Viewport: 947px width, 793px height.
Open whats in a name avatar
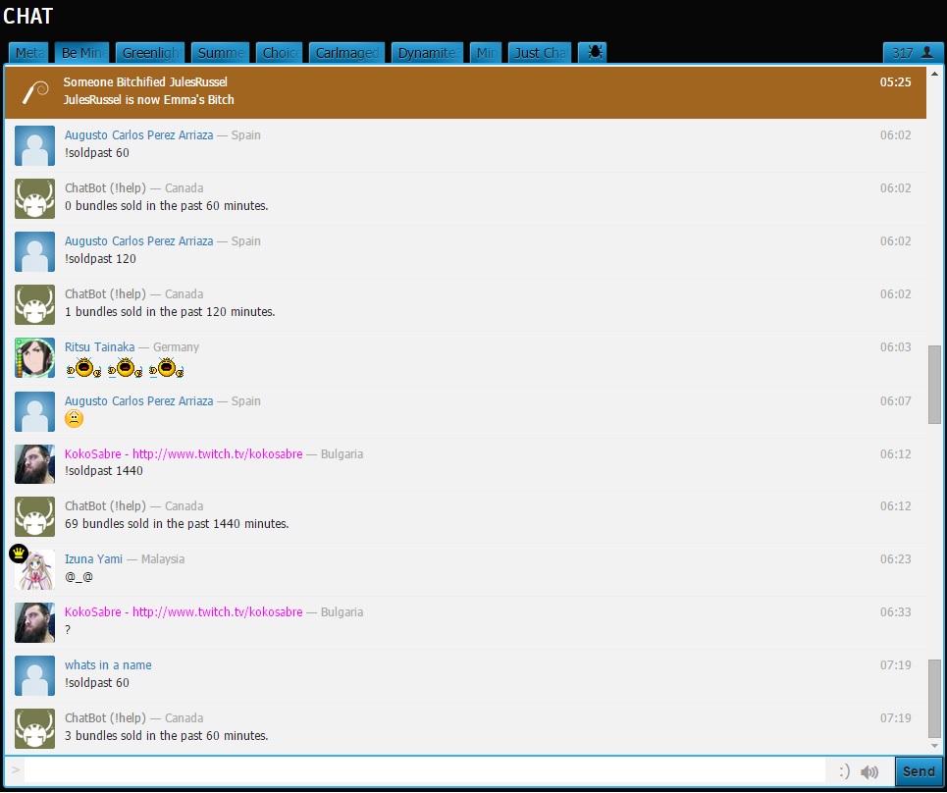[x=34, y=676]
